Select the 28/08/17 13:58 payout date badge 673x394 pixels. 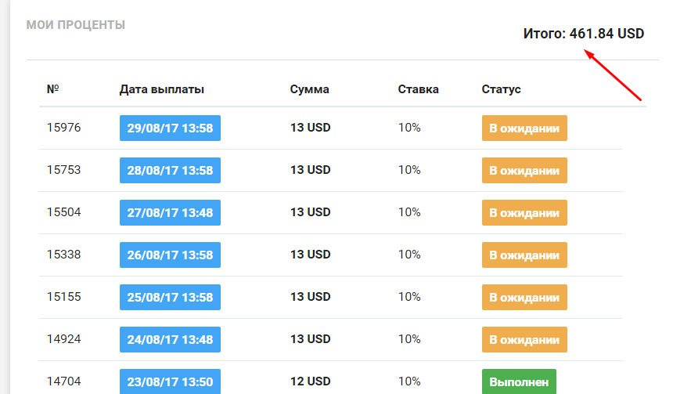(170, 170)
